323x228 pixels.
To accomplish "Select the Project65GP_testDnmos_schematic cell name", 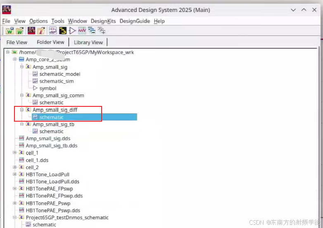I will (67, 217).
